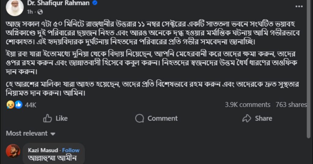Click the 1h post timestamp
This screenshot has height=164, width=313.
[30, 12]
